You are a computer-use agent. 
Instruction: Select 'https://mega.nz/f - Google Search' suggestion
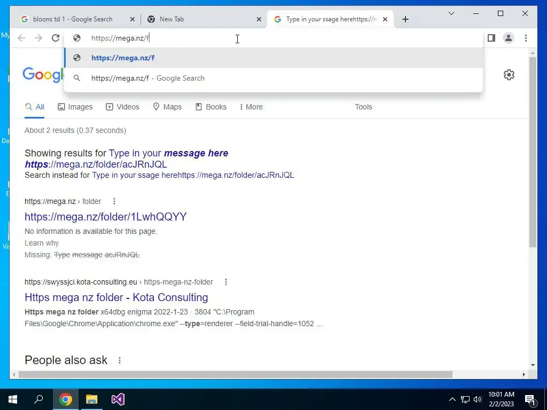pos(273,78)
